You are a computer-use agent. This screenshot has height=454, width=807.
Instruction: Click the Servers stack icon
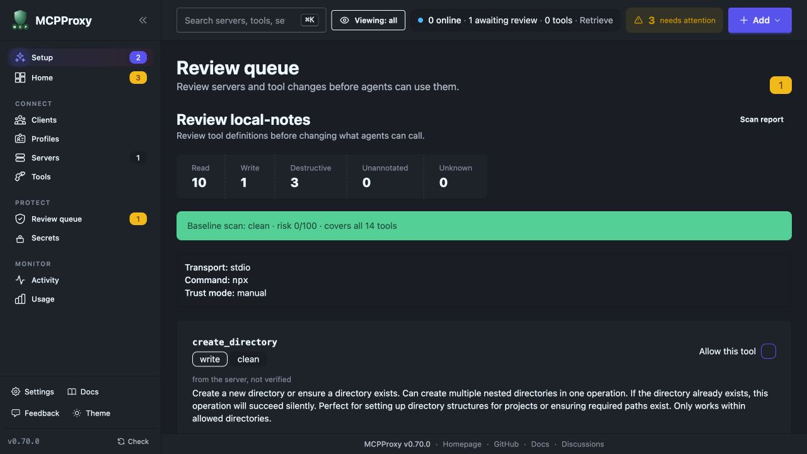pos(20,158)
